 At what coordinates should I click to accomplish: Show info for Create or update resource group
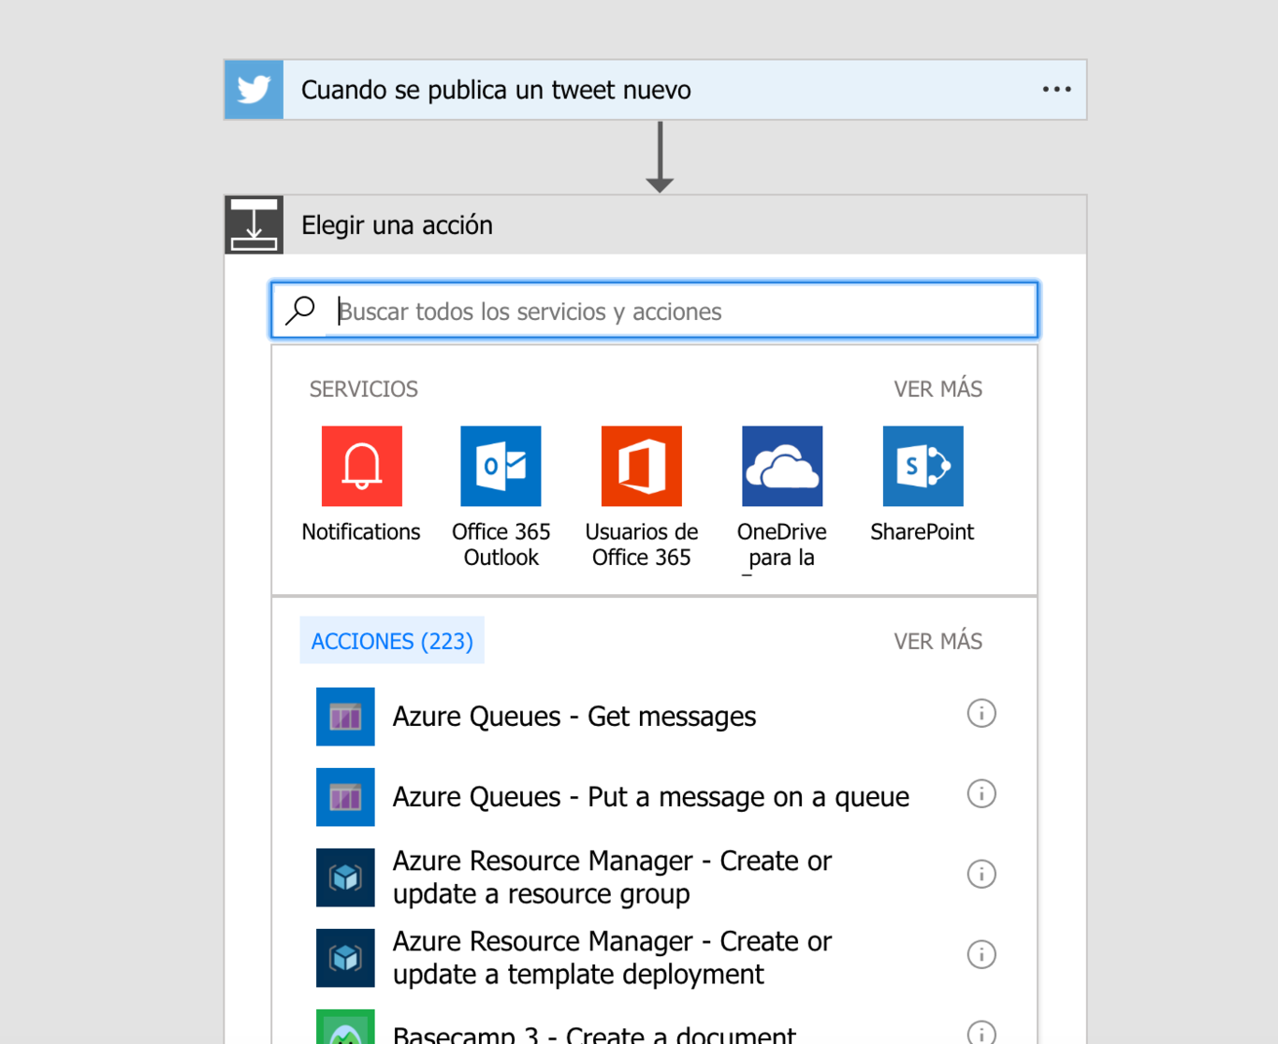(x=981, y=875)
